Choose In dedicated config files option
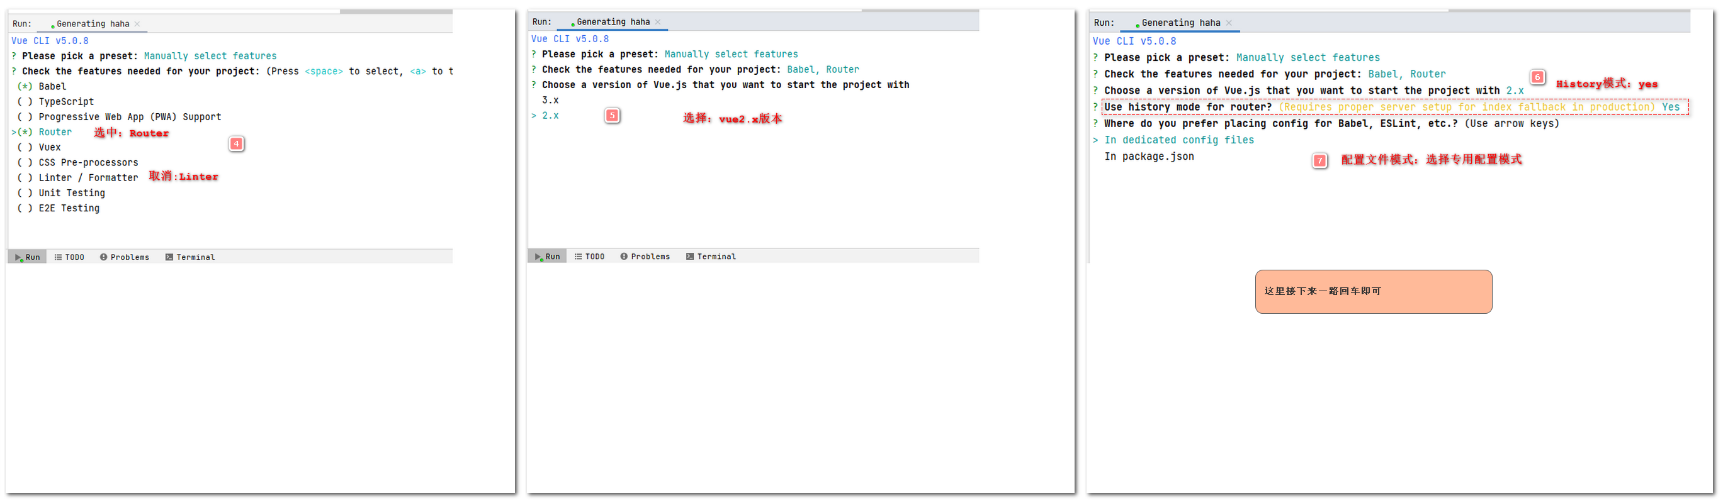 [1179, 140]
